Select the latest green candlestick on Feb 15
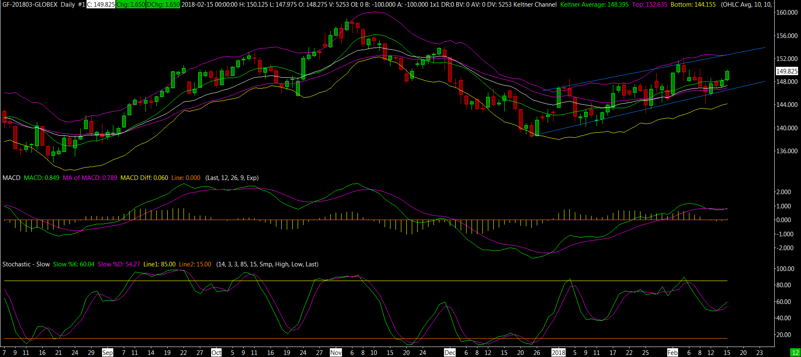801x357 pixels. click(x=727, y=75)
